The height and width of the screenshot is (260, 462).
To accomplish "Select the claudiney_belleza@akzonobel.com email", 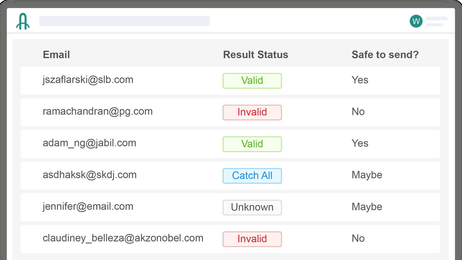I will 123,238.
